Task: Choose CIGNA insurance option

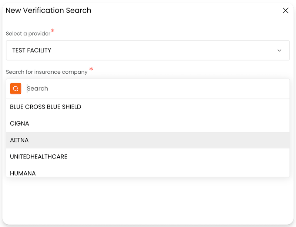Action: (x=20, y=124)
